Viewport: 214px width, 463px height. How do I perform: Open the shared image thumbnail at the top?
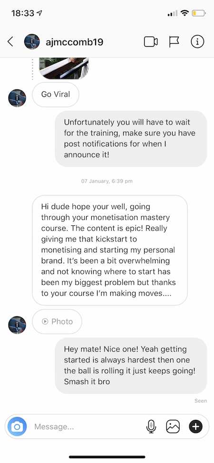(64, 68)
